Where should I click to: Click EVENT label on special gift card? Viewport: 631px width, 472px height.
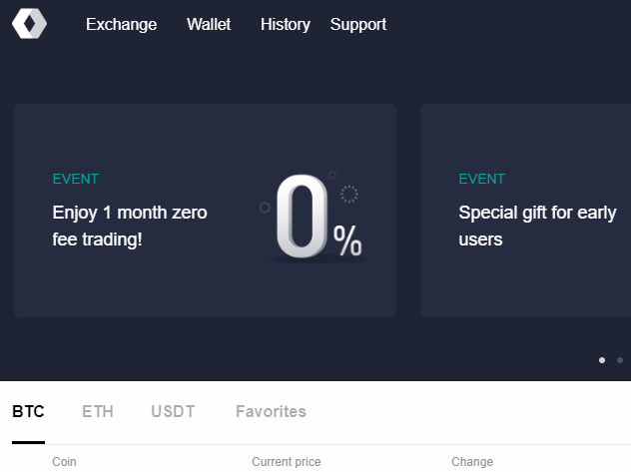482,179
